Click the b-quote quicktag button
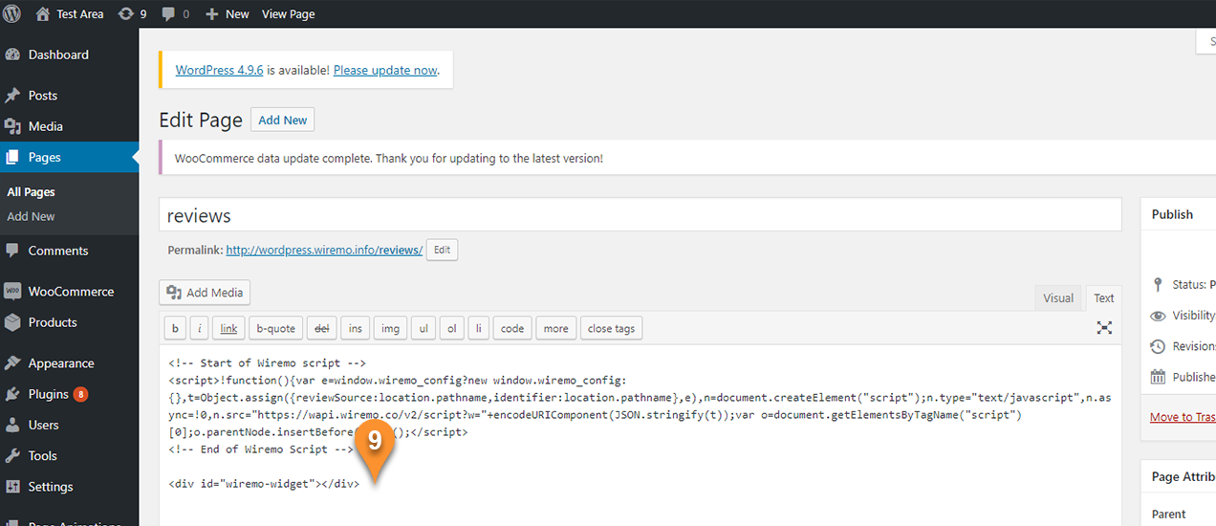This screenshot has width=1216, height=526. [275, 328]
